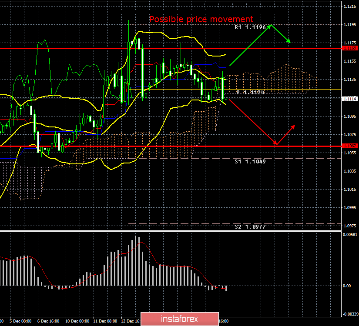Viewport: 359px width, 326px height.
Task: Click the instaforex logo banner
Action: 179,319
